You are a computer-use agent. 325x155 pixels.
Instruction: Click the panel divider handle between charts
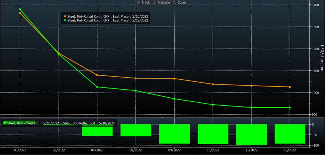[x=162, y=118]
